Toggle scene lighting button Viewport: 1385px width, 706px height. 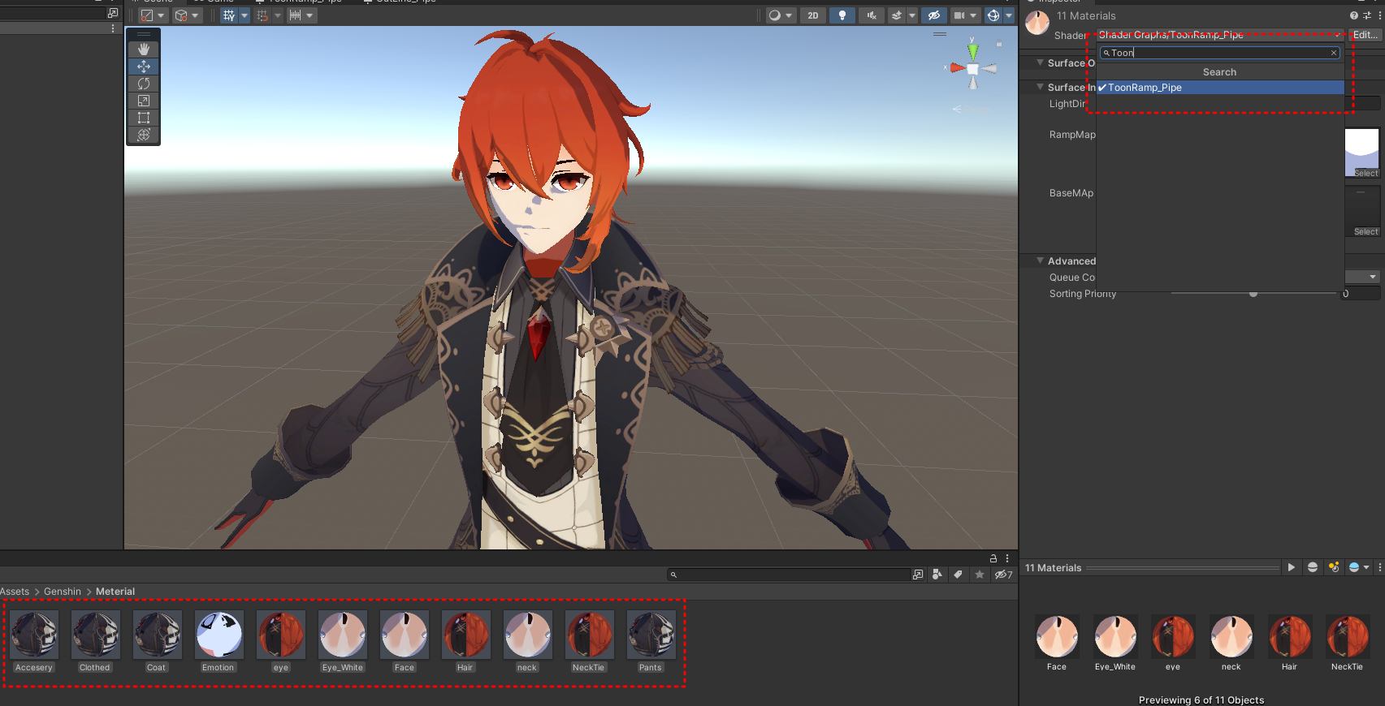tap(842, 15)
